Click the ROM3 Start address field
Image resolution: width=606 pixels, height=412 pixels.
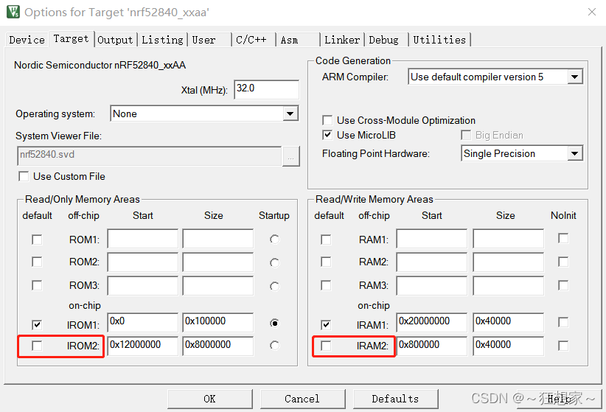coord(142,286)
